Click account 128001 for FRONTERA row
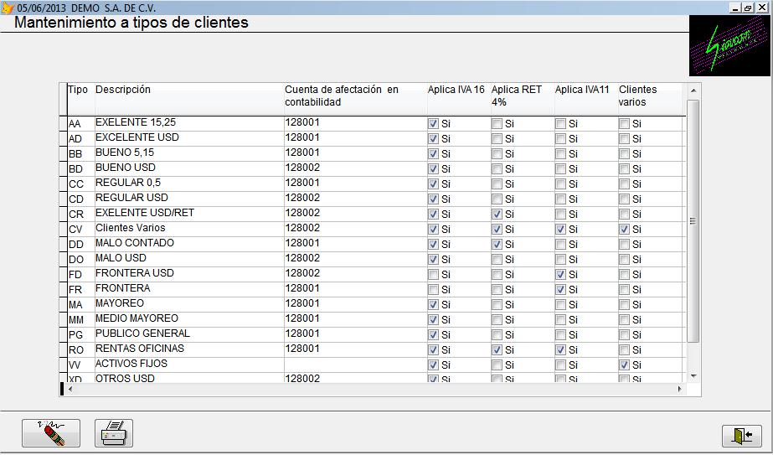The image size is (773, 455). [355, 289]
